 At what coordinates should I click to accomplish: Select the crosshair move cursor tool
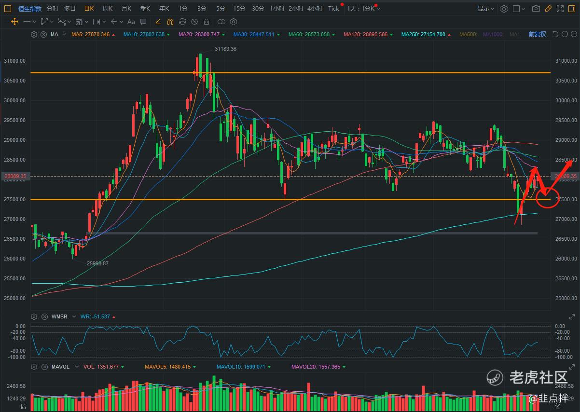[x=14, y=22]
